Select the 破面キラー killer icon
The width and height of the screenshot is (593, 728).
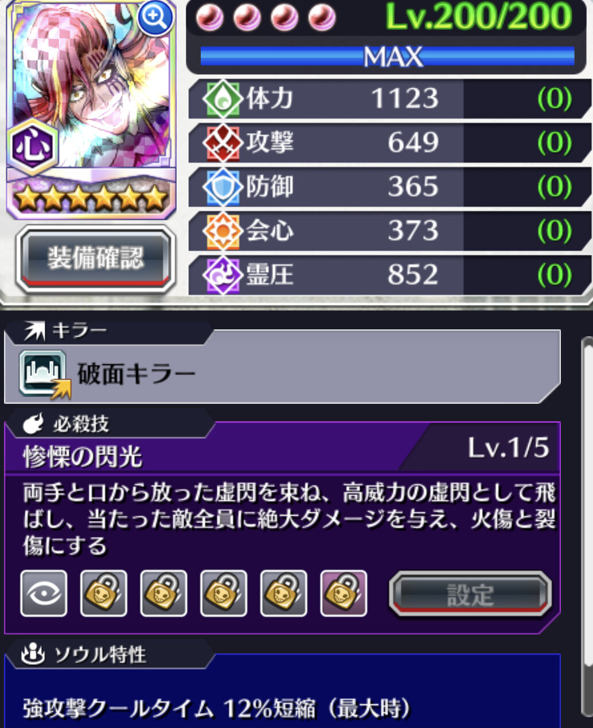[x=45, y=374]
